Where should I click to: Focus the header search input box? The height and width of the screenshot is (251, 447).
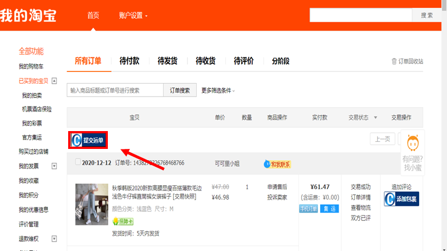tap(361, 16)
